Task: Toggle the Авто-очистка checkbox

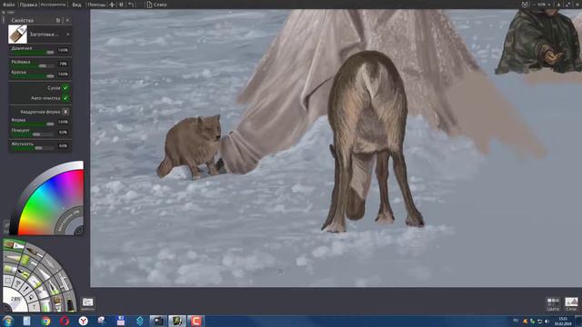Action: [x=65, y=98]
